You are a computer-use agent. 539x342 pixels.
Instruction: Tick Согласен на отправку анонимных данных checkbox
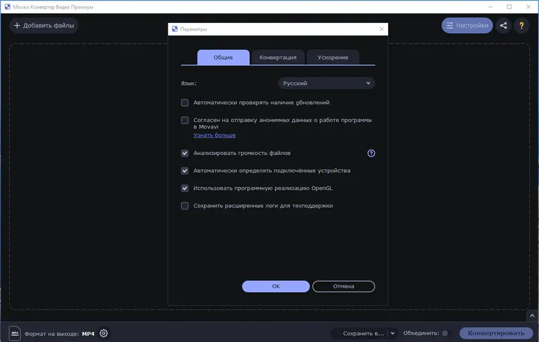pos(185,121)
